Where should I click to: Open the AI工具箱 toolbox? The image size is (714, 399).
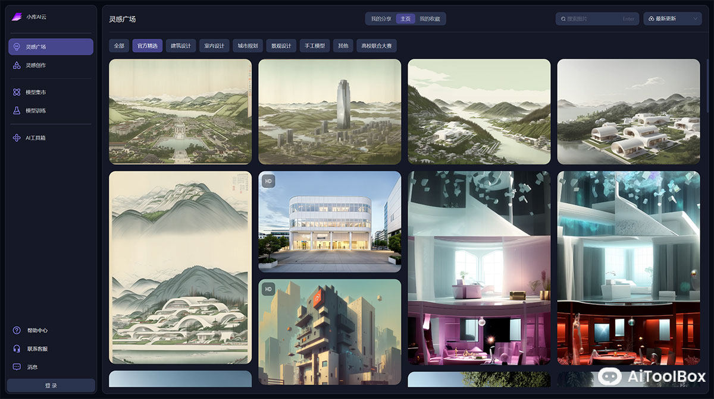pyautogui.click(x=36, y=138)
